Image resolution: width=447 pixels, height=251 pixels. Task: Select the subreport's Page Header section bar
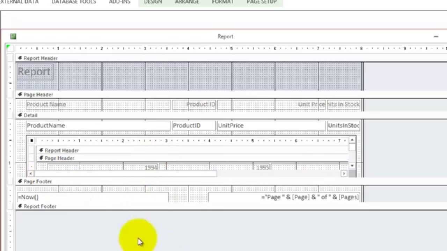[192, 158]
